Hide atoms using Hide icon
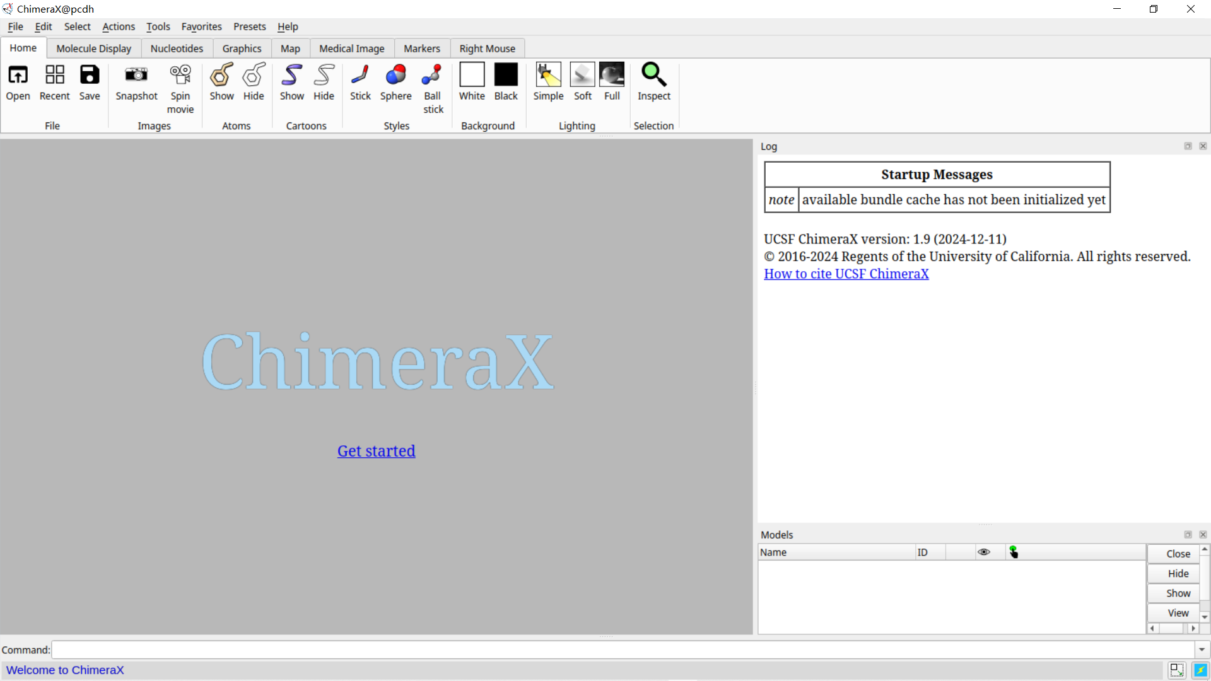The width and height of the screenshot is (1211, 681). (x=254, y=76)
